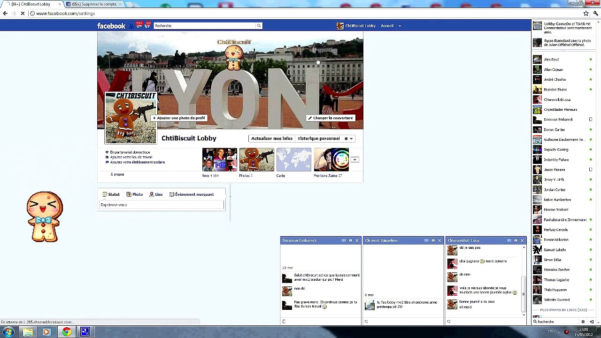Click Ajouter votre lieu de travail
Screen dimensions: 601x338
131,157
